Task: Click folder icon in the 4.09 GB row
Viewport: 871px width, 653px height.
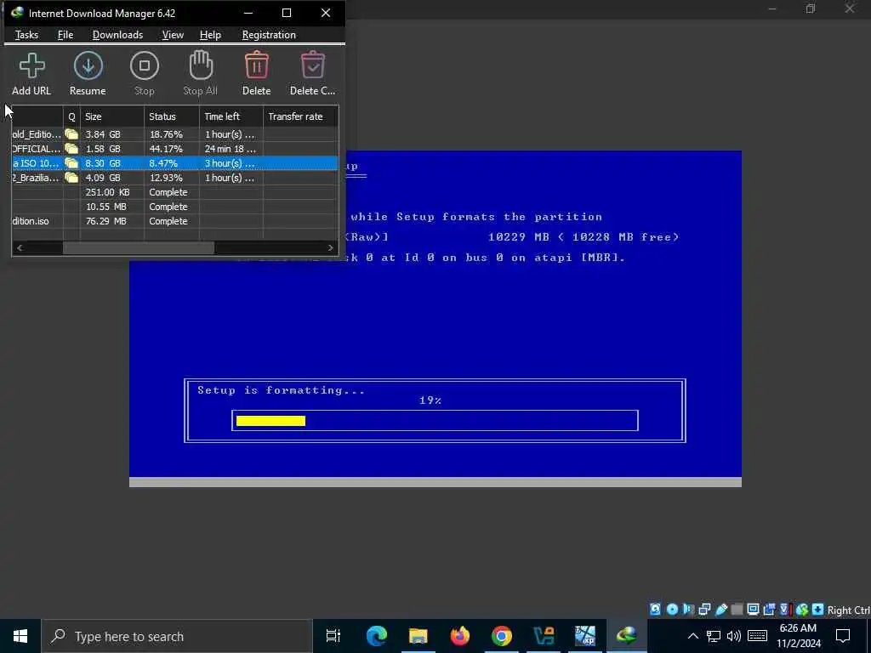Action: [71, 177]
